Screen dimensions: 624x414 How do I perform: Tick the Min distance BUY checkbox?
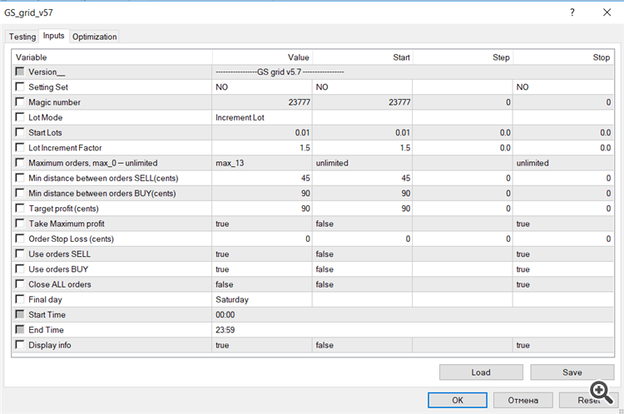coord(19,193)
